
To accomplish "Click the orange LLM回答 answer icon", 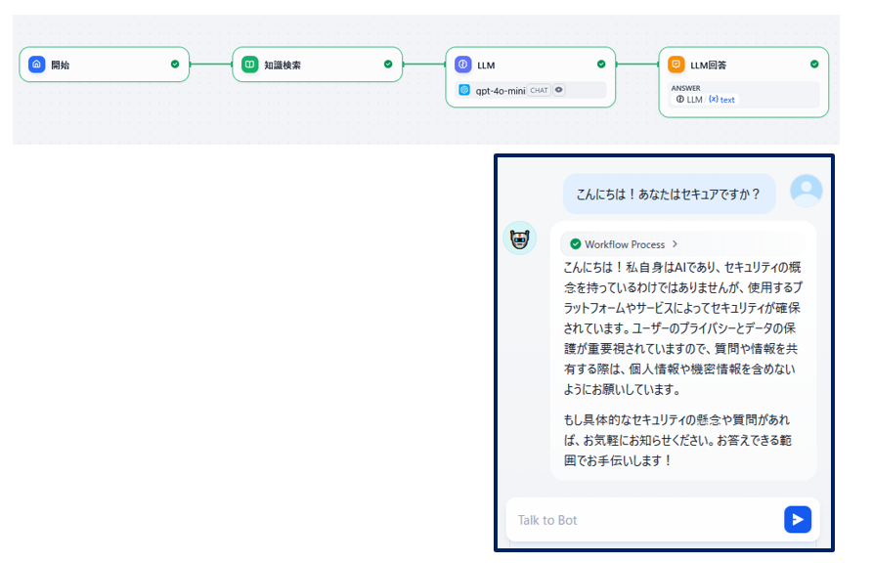I will click(676, 65).
